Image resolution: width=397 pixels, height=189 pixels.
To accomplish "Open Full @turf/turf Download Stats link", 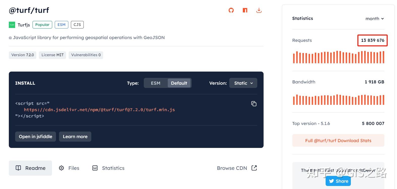I will click(338, 141).
